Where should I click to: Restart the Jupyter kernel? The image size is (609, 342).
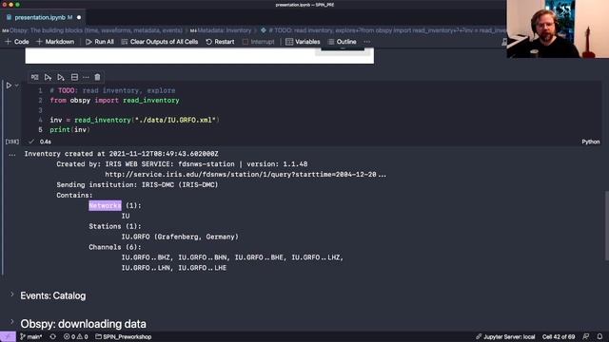pos(220,42)
